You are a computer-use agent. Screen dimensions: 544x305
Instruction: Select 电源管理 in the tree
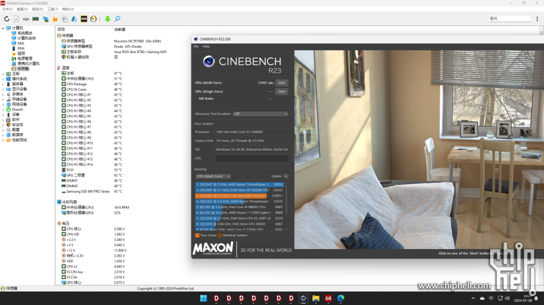click(25, 59)
